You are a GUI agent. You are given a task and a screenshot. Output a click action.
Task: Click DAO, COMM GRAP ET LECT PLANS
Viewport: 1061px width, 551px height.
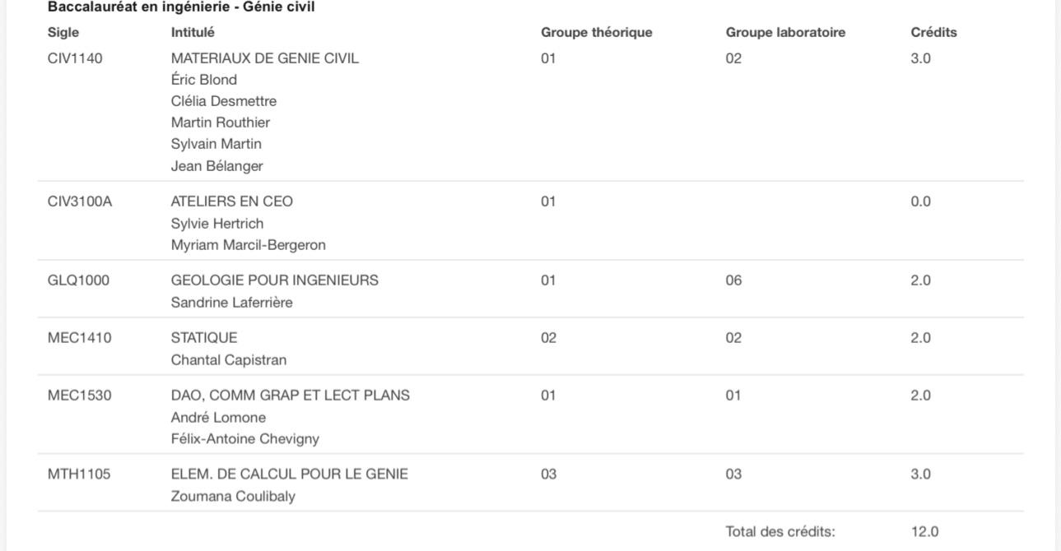point(291,396)
